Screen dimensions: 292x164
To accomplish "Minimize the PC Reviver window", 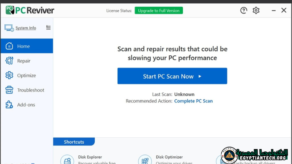I will pyautogui.click(x=274, y=11).
